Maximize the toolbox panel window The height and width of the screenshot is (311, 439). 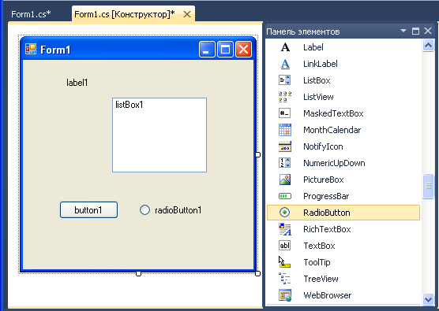[x=416, y=31]
